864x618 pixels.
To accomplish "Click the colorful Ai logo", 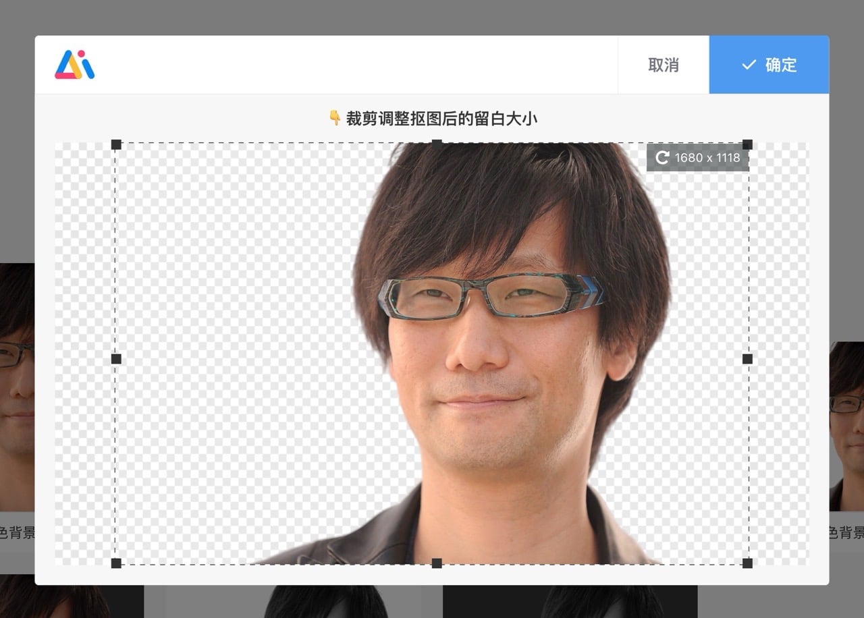I will [75, 65].
